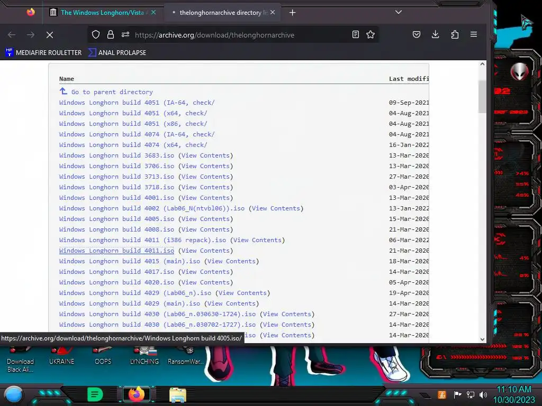Select the Alienware head gadget icon
The width and height of the screenshot is (542, 406).
pos(519,71)
